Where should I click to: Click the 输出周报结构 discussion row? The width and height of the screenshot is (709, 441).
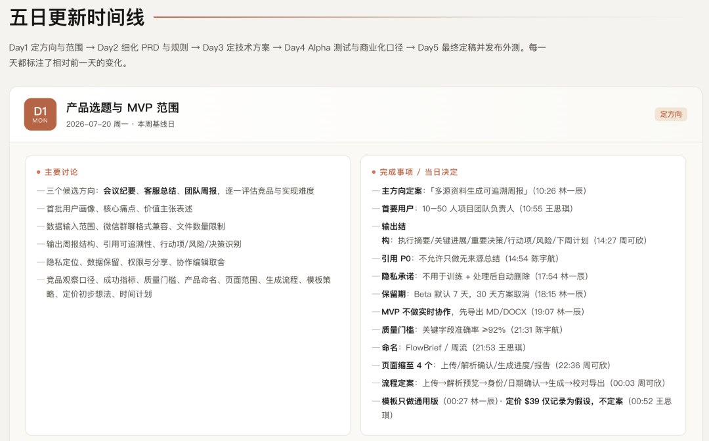click(139, 244)
